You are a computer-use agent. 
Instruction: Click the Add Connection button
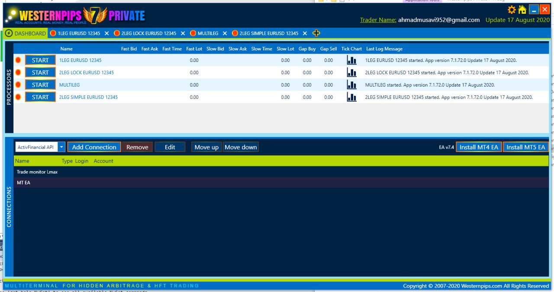[94, 147]
